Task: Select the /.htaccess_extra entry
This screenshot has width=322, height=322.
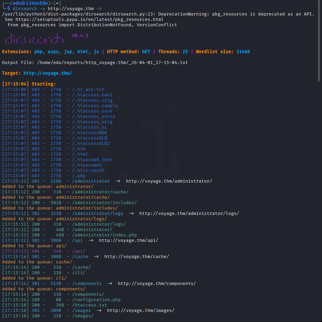Action: coord(93,117)
